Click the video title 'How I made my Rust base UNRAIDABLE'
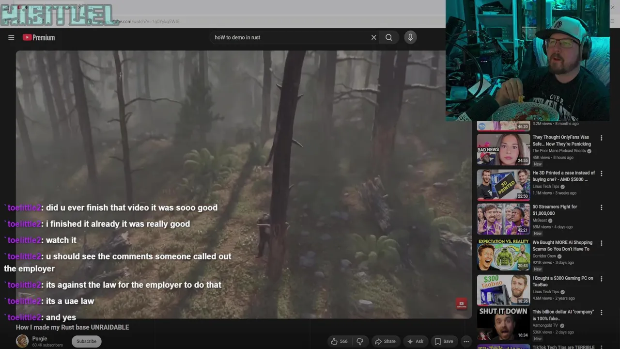The width and height of the screenshot is (620, 349). coord(72,327)
